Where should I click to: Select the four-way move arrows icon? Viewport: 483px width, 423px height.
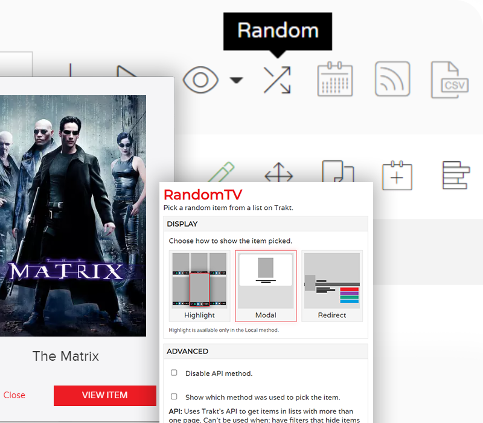[x=279, y=172]
